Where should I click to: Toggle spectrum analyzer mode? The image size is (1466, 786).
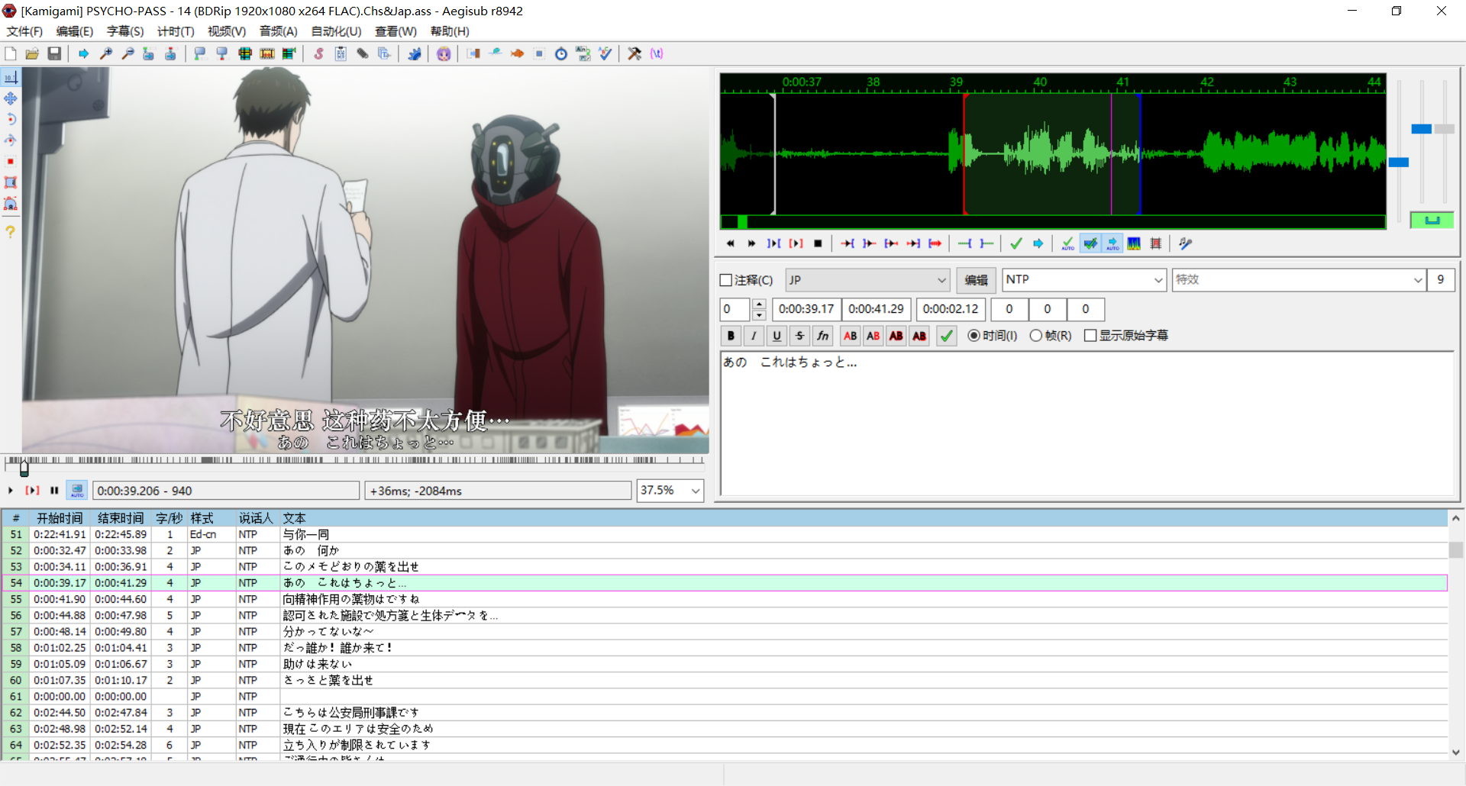[x=1134, y=243]
